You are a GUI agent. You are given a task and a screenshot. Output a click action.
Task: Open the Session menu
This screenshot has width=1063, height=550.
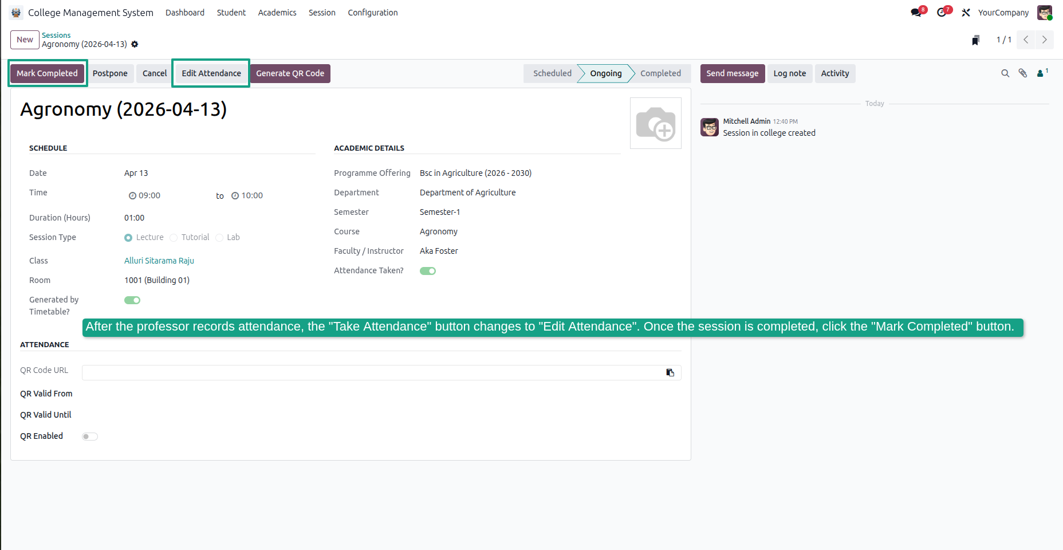click(x=322, y=13)
